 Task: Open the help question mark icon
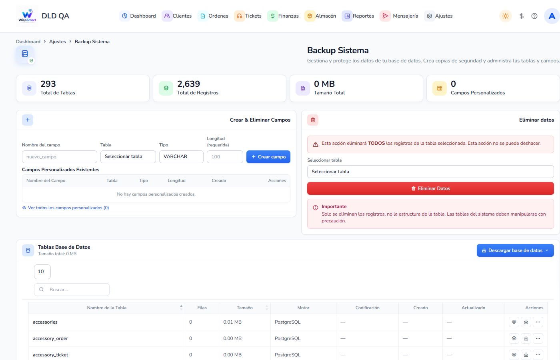tap(534, 16)
